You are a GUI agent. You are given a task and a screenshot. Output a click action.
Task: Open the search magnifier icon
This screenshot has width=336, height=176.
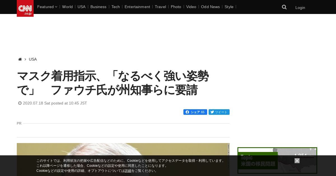[284, 7]
